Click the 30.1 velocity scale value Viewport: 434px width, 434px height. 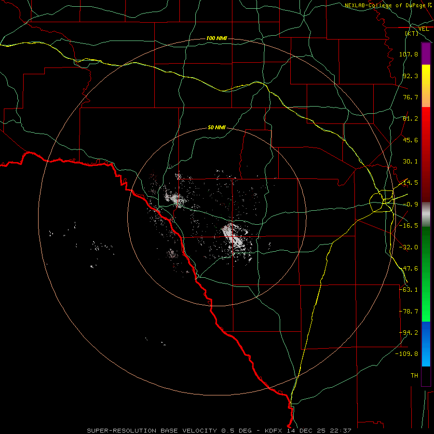tap(410, 162)
